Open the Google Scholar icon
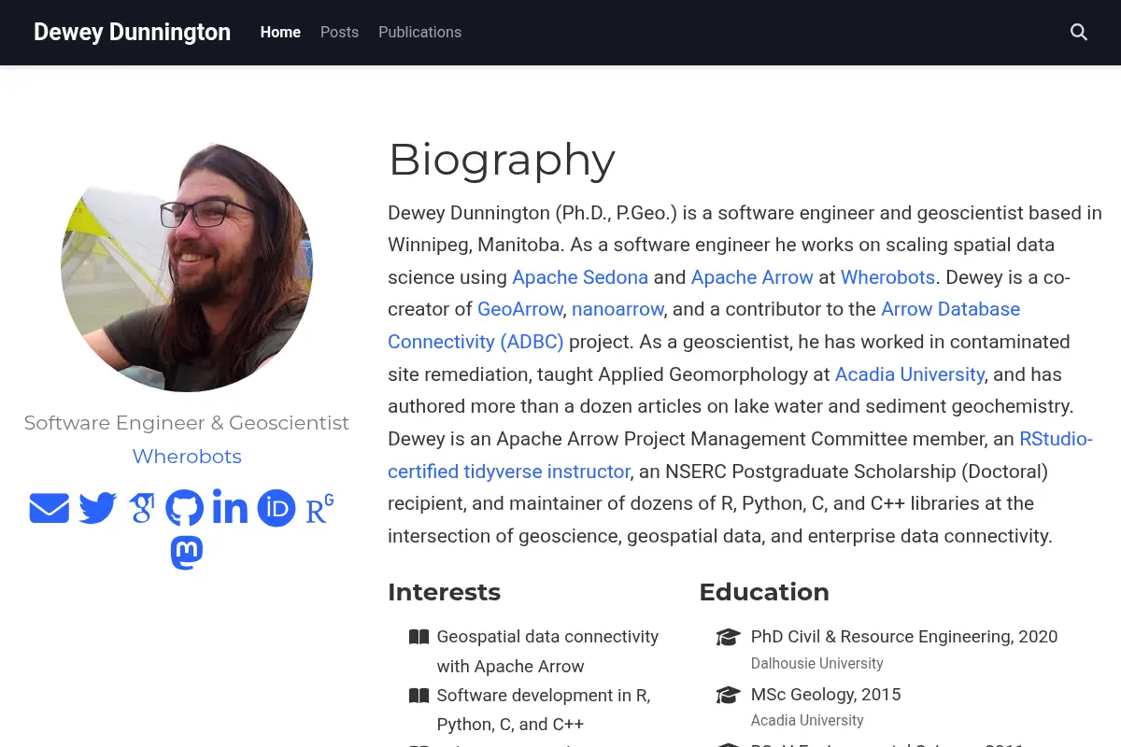 click(x=142, y=509)
